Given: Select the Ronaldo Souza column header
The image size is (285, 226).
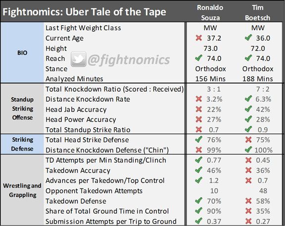Looking at the screenshot, I should [x=210, y=12].
